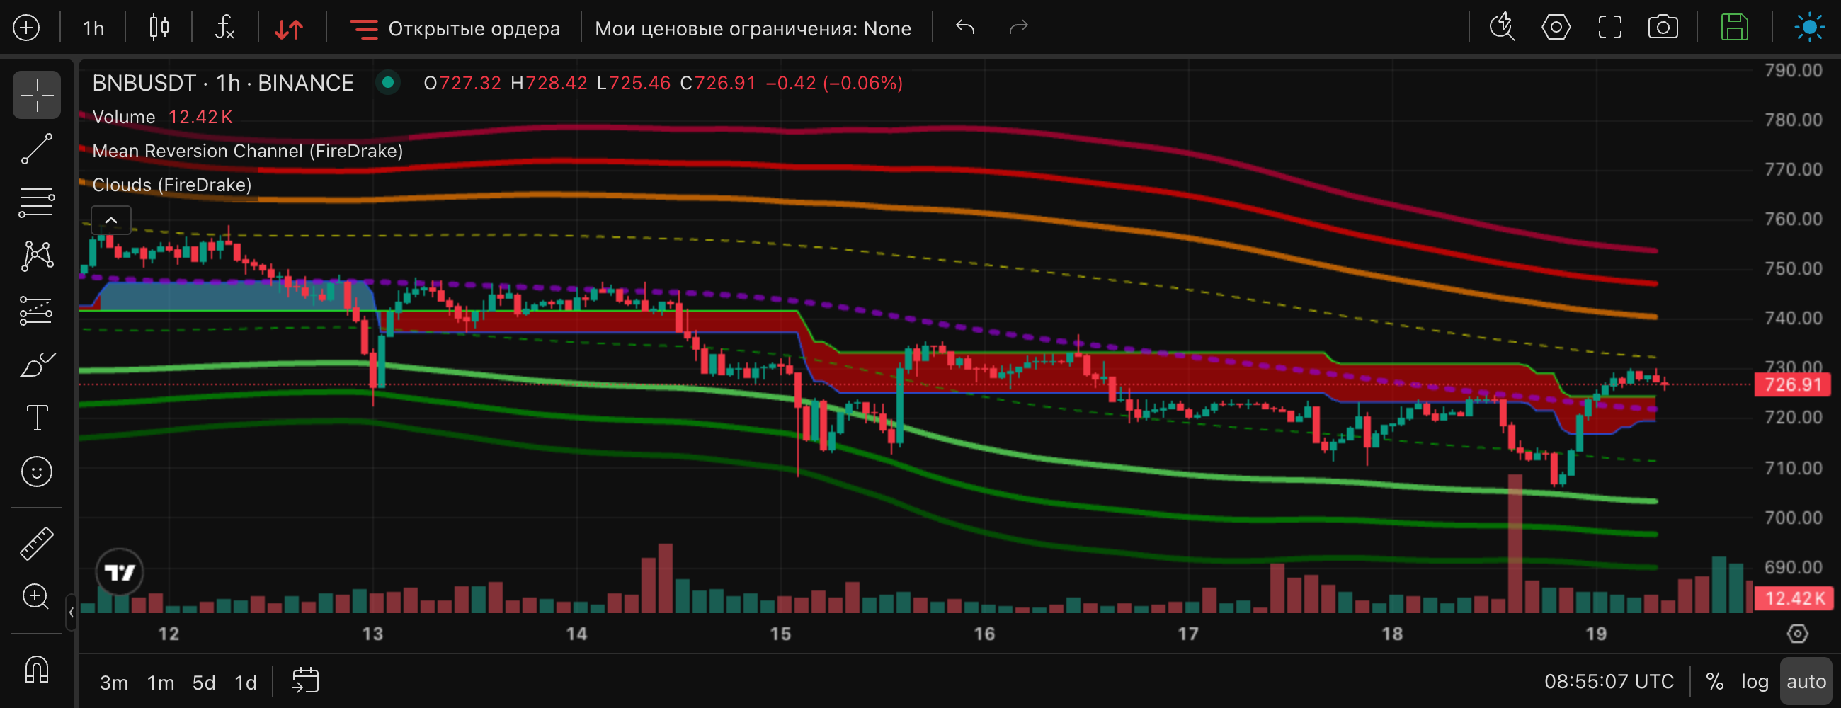Open the 1h interval selector

(x=93, y=28)
